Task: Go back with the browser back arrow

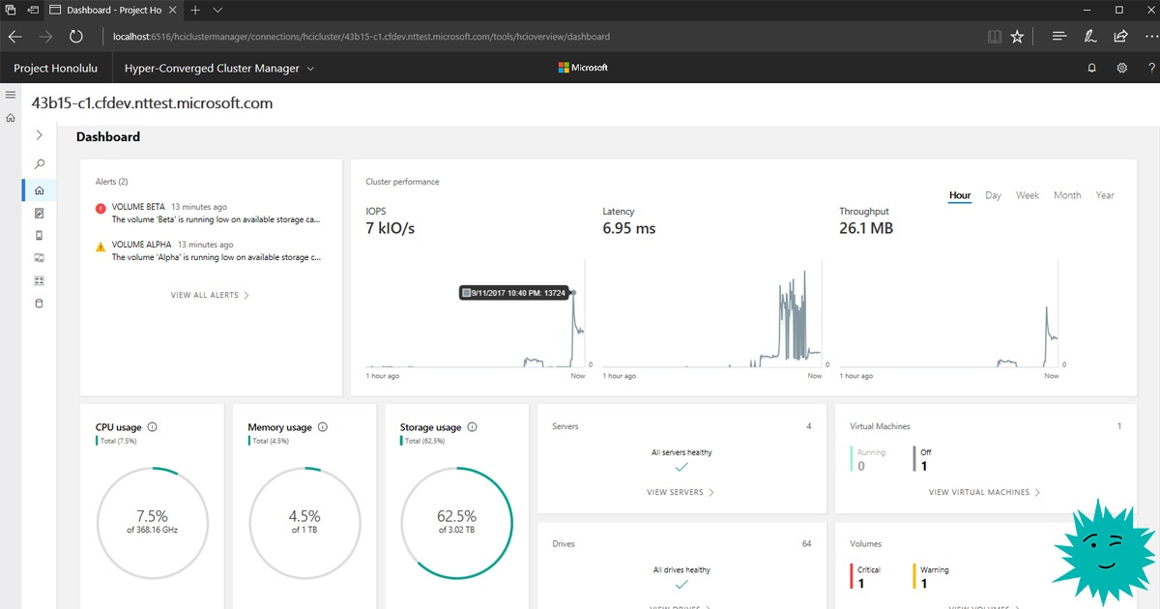Action: click(x=15, y=37)
